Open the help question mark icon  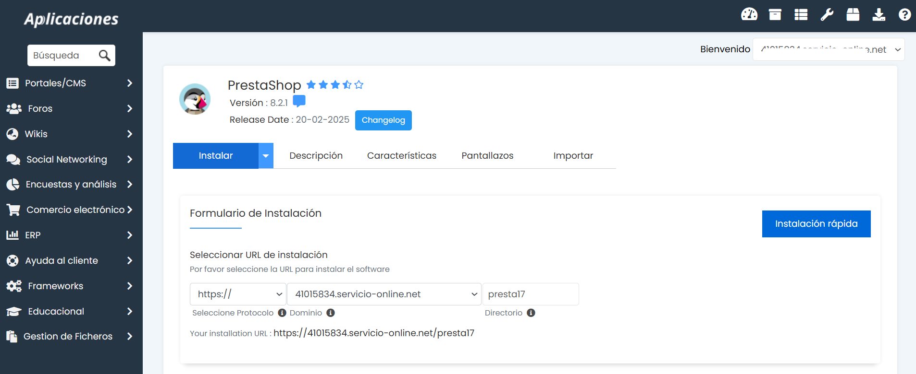click(905, 15)
